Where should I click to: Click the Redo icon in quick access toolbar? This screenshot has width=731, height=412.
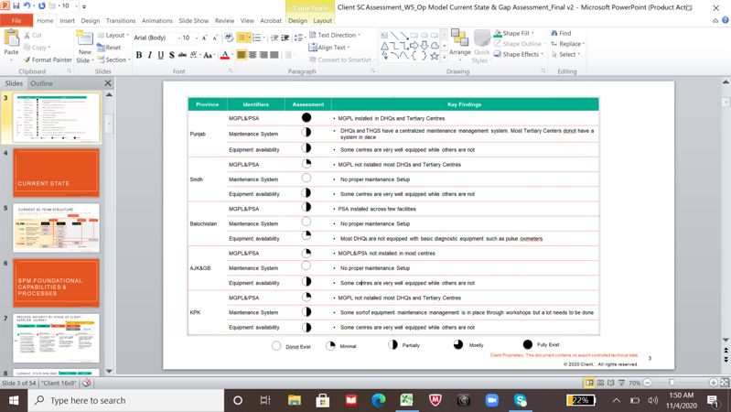coord(42,5)
